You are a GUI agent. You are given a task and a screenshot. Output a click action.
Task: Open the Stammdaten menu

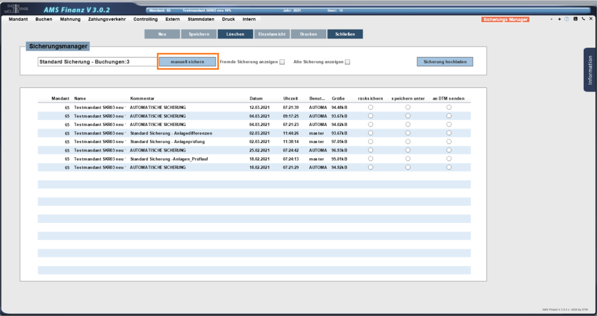tap(201, 19)
